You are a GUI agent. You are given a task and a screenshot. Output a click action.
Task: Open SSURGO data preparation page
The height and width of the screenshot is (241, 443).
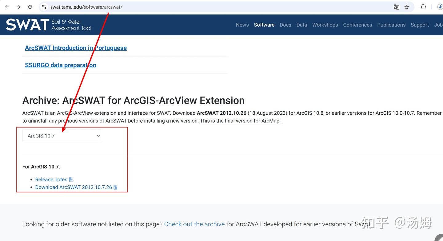coord(60,65)
